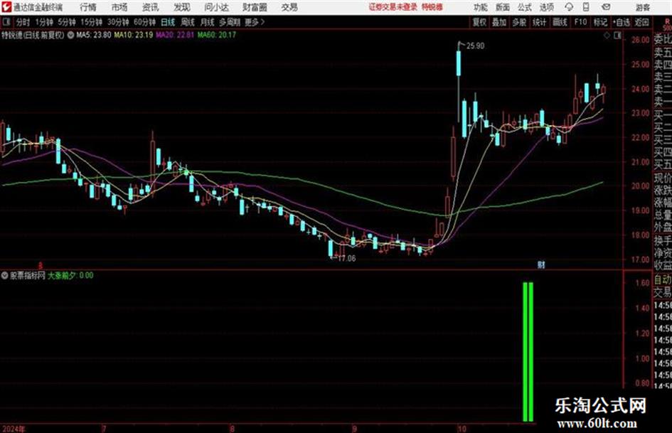Switch to the 分时 chart period
The image size is (672, 433).
[x=23, y=22]
